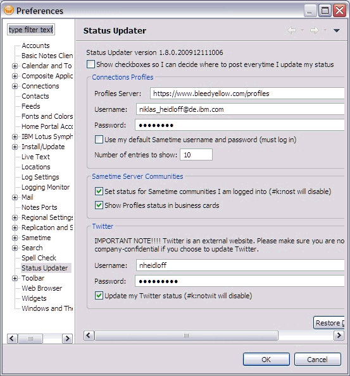Select Logging Monitor item
Screen dimensions: 350x376
[46, 187]
